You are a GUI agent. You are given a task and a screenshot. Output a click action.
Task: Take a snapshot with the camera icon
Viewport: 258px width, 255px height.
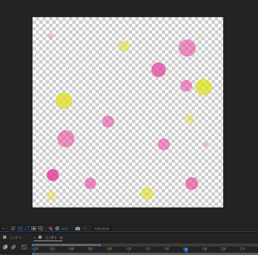(x=78, y=228)
